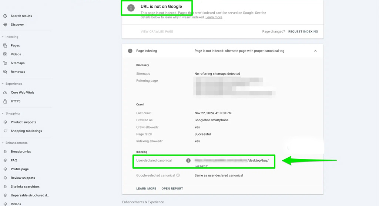379x206 pixels.
Task: Open Unparsable structured data report
Action: coord(30,195)
